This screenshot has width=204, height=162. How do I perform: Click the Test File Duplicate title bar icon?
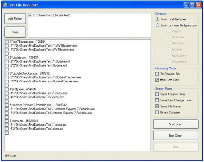click(5, 5)
